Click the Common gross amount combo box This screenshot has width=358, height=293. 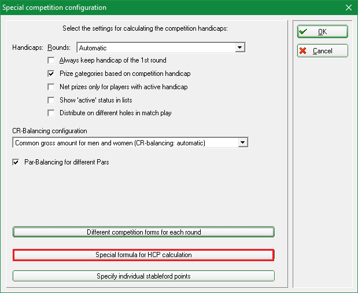[130, 142]
